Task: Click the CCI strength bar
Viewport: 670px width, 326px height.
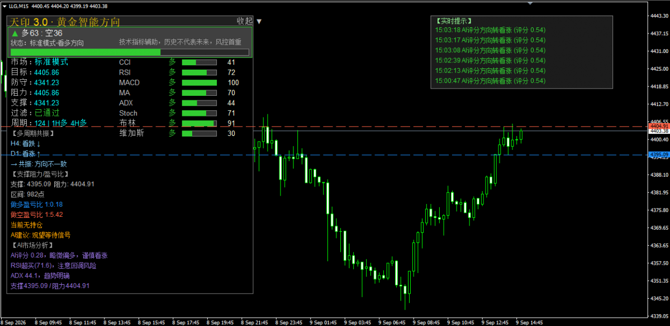Action: click(x=199, y=62)
